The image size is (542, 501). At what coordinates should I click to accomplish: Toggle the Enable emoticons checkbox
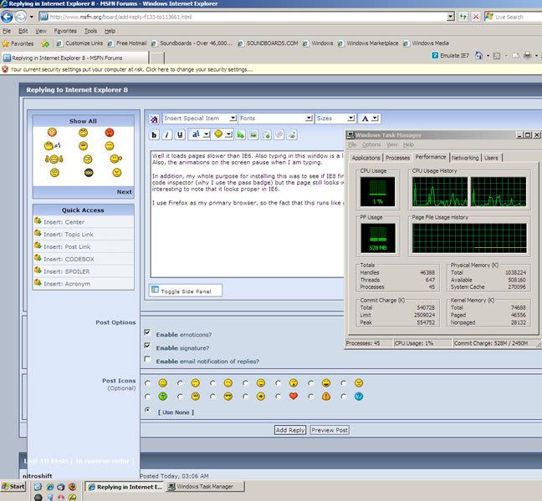pyautogui.click(x=148, y=331)
